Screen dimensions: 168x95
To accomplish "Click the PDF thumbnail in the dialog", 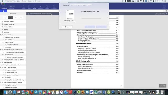I will click(x=70, y=15).
